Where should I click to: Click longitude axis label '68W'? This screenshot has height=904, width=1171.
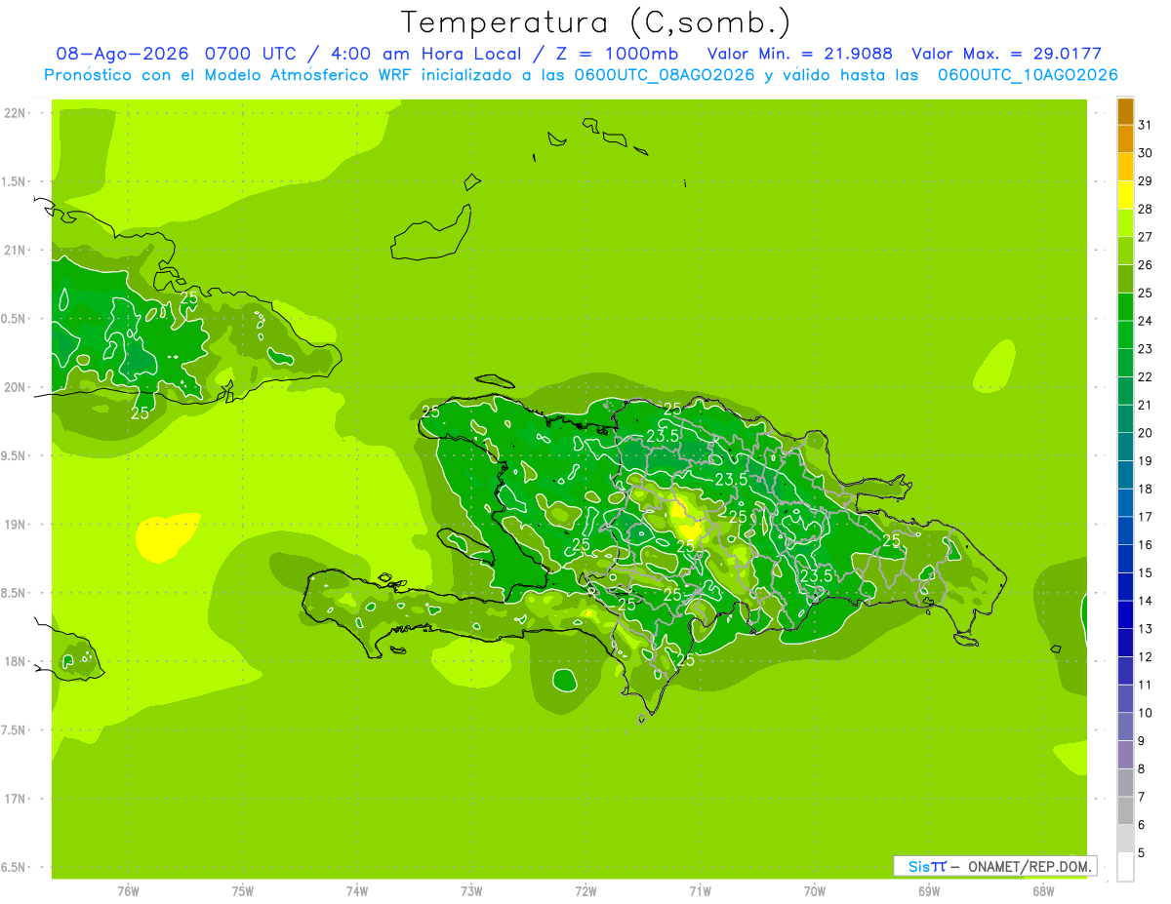click(x=1043, y=891)
